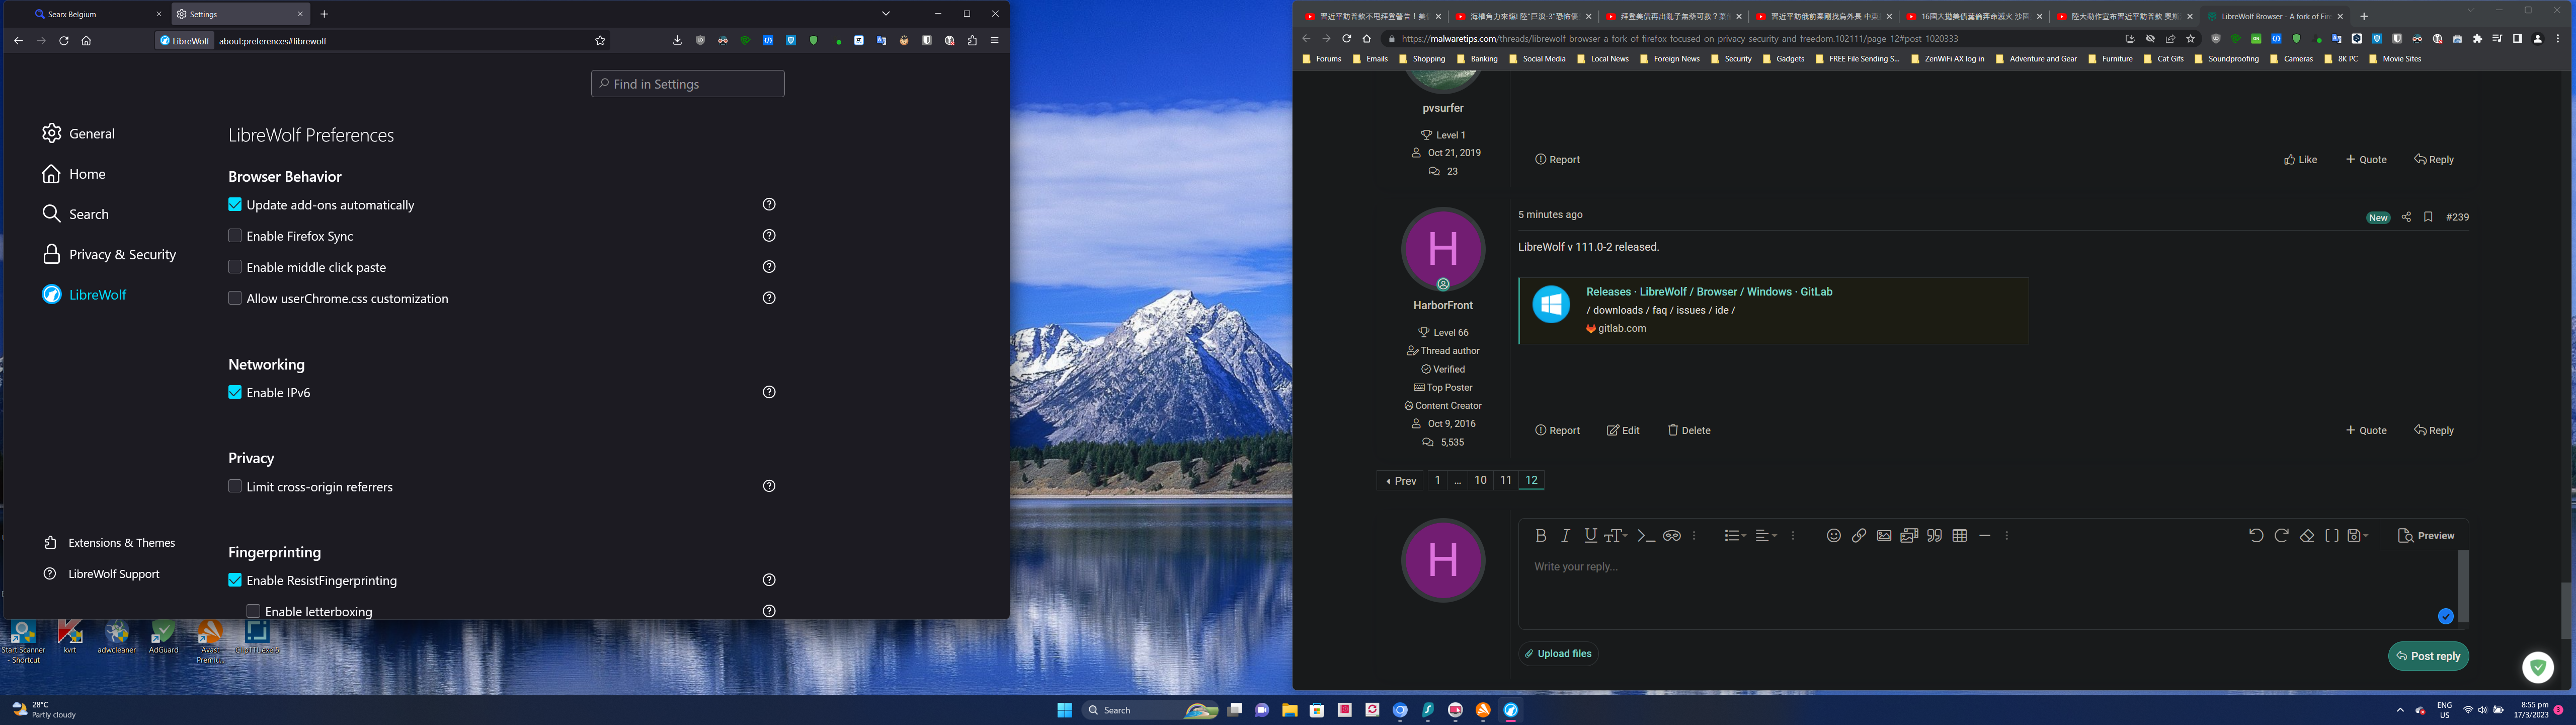Insert a horizontal line in the reply editor
This screenshot has width=2576, height=725.
[1985, 536]
